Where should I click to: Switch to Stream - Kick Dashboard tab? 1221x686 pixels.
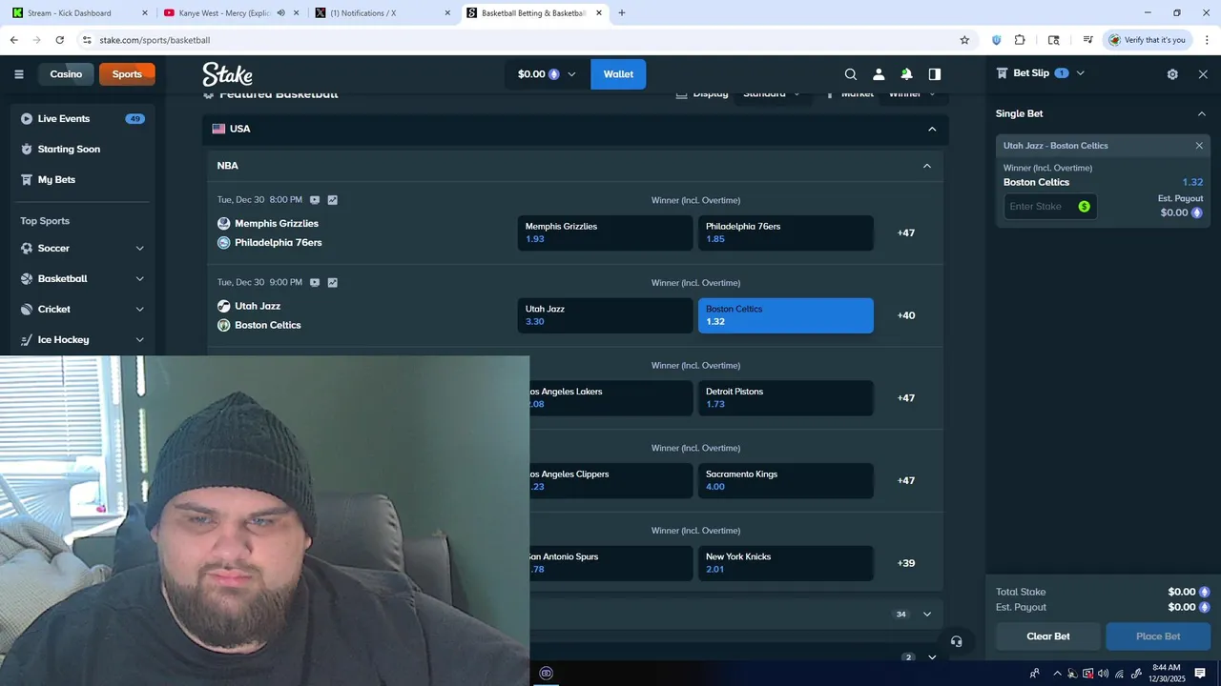(x=80, y=13)
